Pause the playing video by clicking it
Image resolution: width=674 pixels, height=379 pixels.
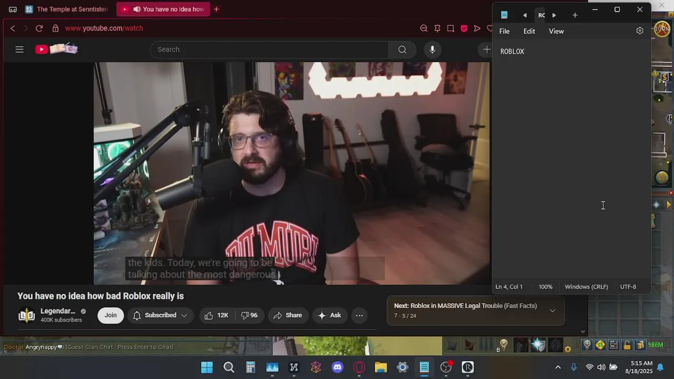[x=292, y=173]
